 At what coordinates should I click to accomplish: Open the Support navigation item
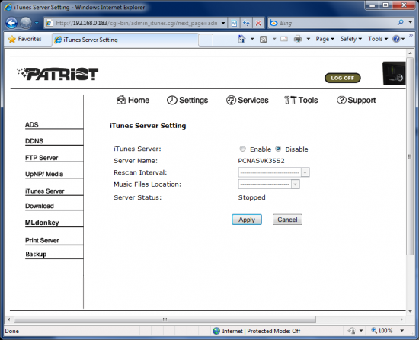tap(356, 100)
